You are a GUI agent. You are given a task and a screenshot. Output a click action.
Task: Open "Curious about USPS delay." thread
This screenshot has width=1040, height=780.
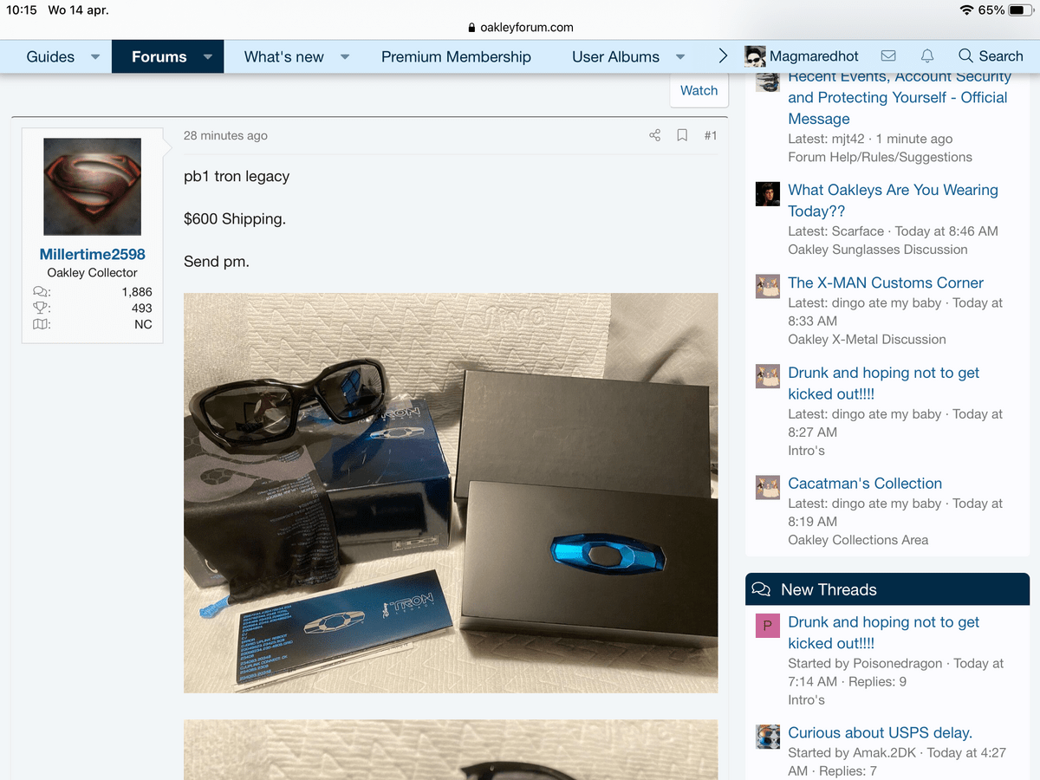pyautogui.click(x=880, y=732)
